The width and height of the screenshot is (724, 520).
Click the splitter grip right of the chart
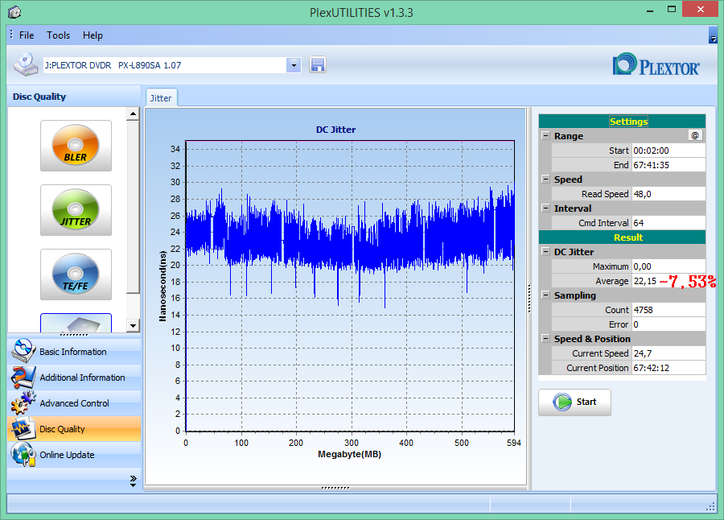coord(529,299)
